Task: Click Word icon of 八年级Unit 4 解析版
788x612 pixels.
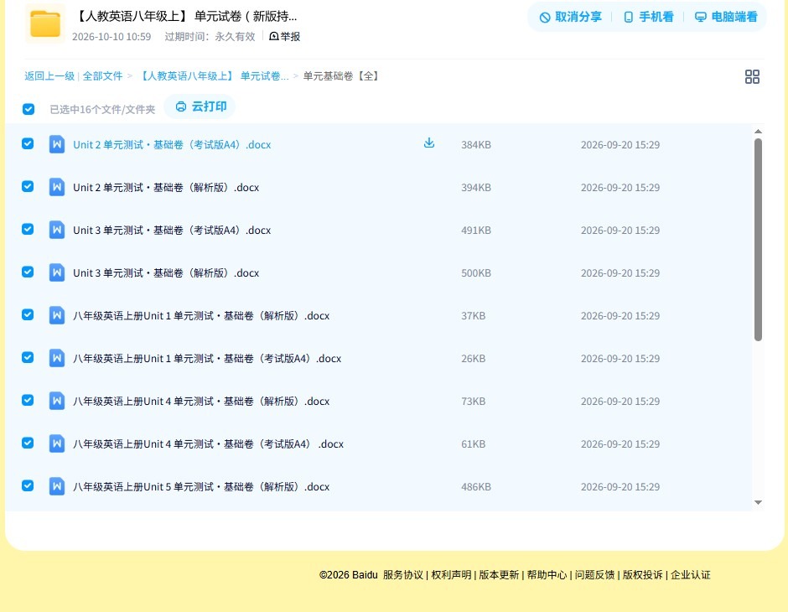Action: [x=57, y=401]
